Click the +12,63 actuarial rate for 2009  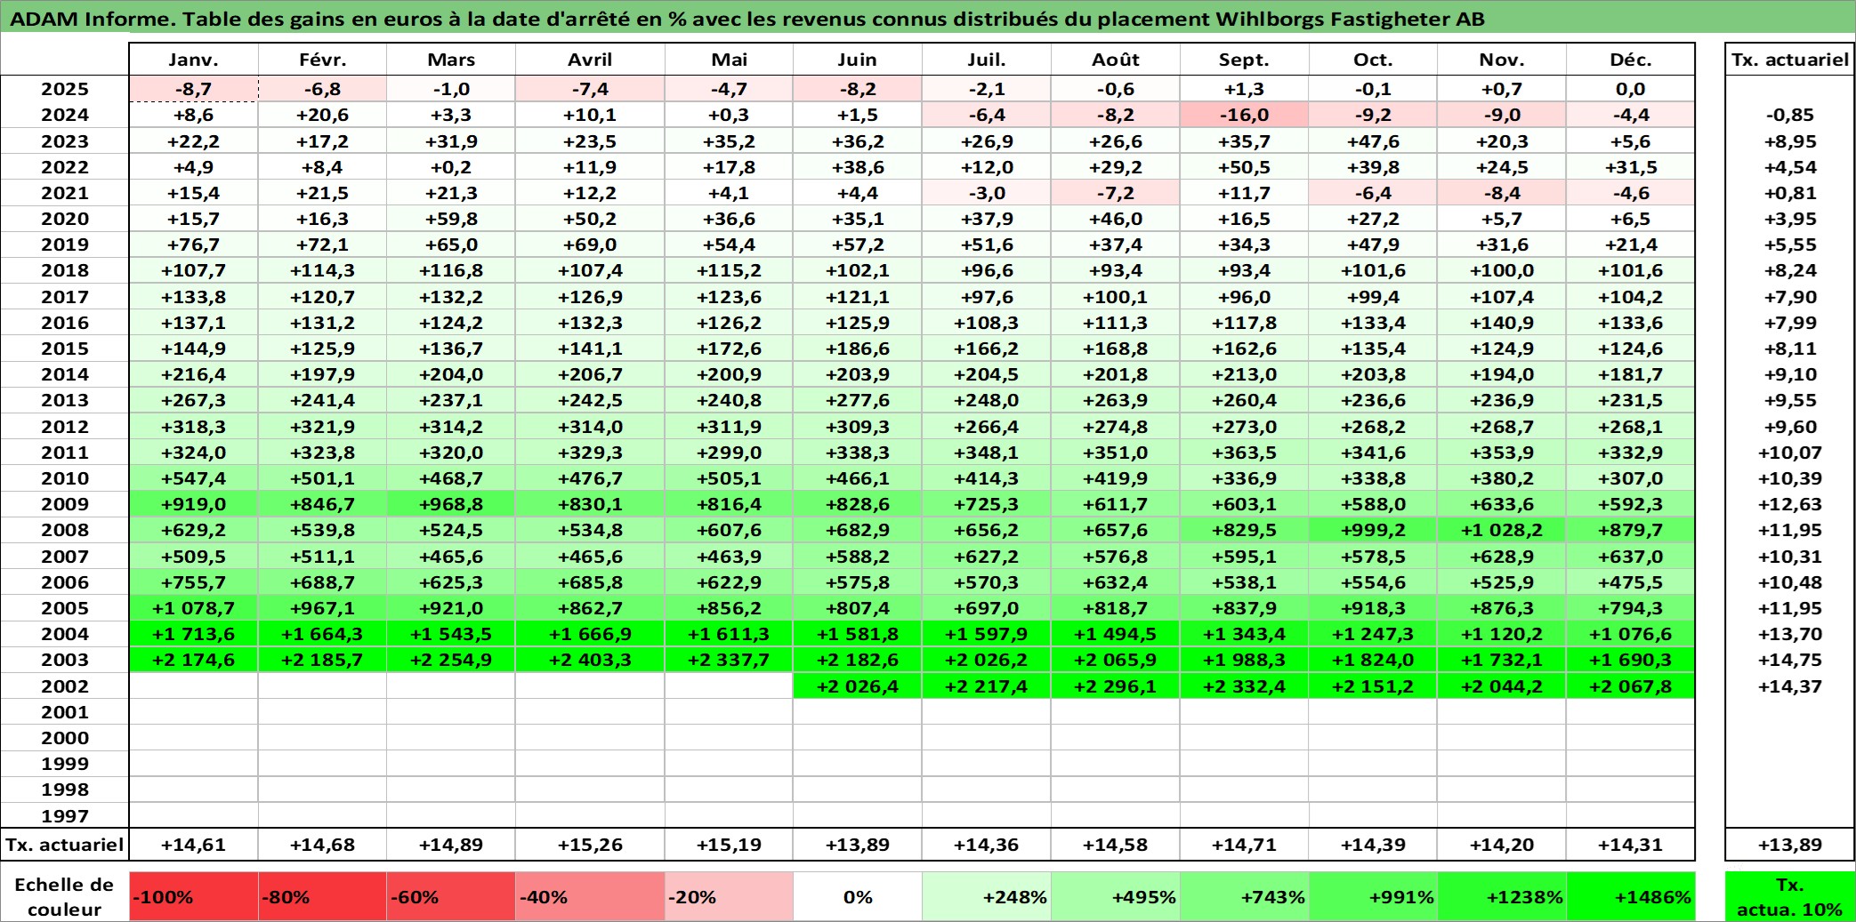click(x=1790, y=504)
